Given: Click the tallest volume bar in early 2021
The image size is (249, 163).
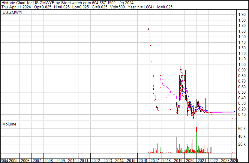Looking at the screenshot, I should coord(196,140).
